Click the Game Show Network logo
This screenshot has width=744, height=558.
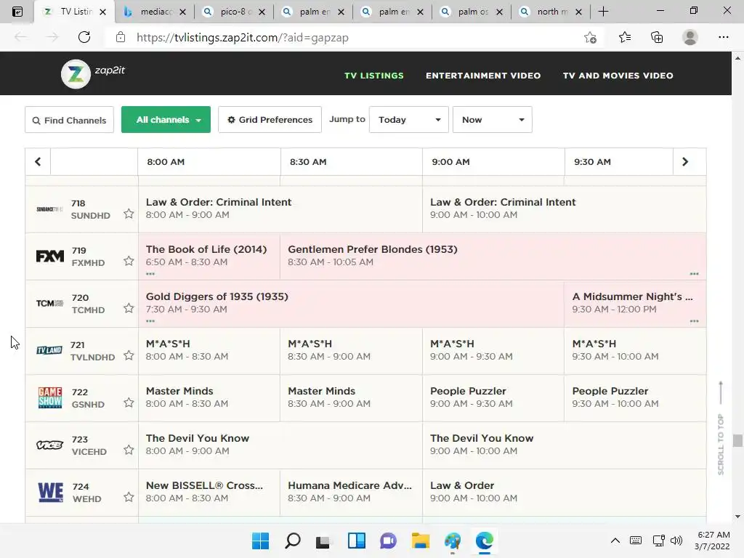point(50,397)
